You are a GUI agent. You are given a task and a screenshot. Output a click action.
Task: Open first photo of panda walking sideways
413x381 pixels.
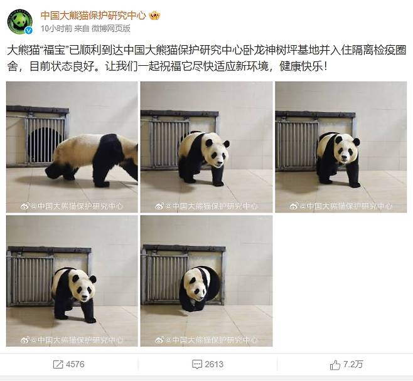[72, 147]
